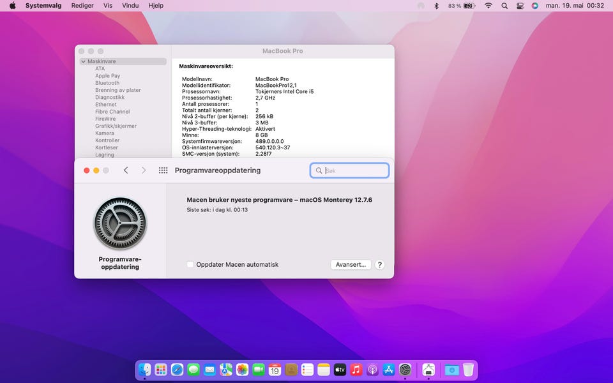
Task: Open the App Store from the Dock
Action: tap(389, 370)
